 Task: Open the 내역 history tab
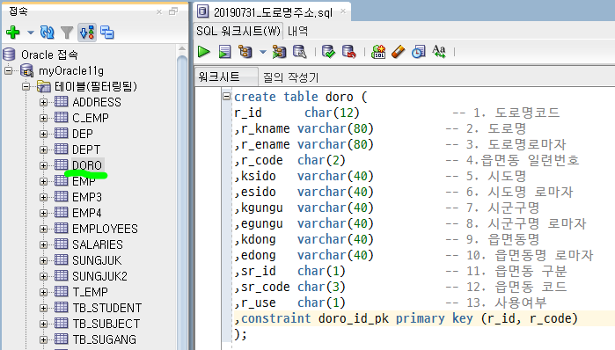tap(297, 31)
